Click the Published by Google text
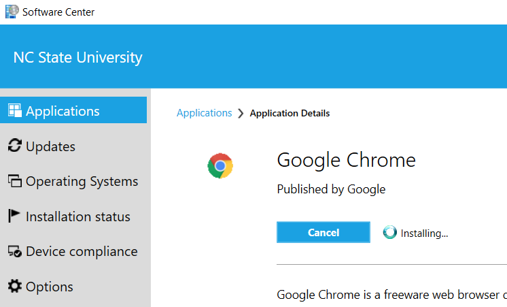This screenshot has height=307, width=507. tap(331, 189)
